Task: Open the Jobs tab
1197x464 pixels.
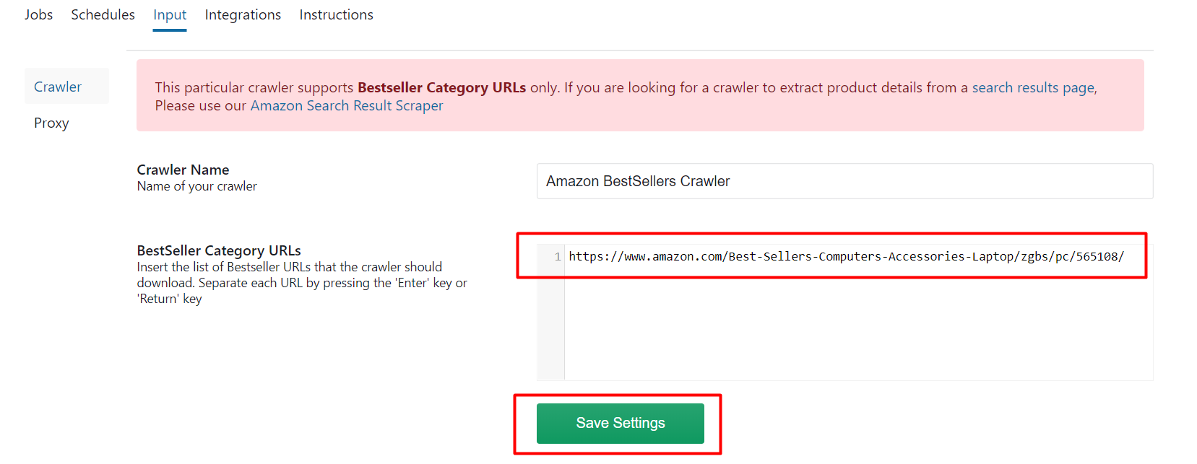Action: click(x=38, y=14)
